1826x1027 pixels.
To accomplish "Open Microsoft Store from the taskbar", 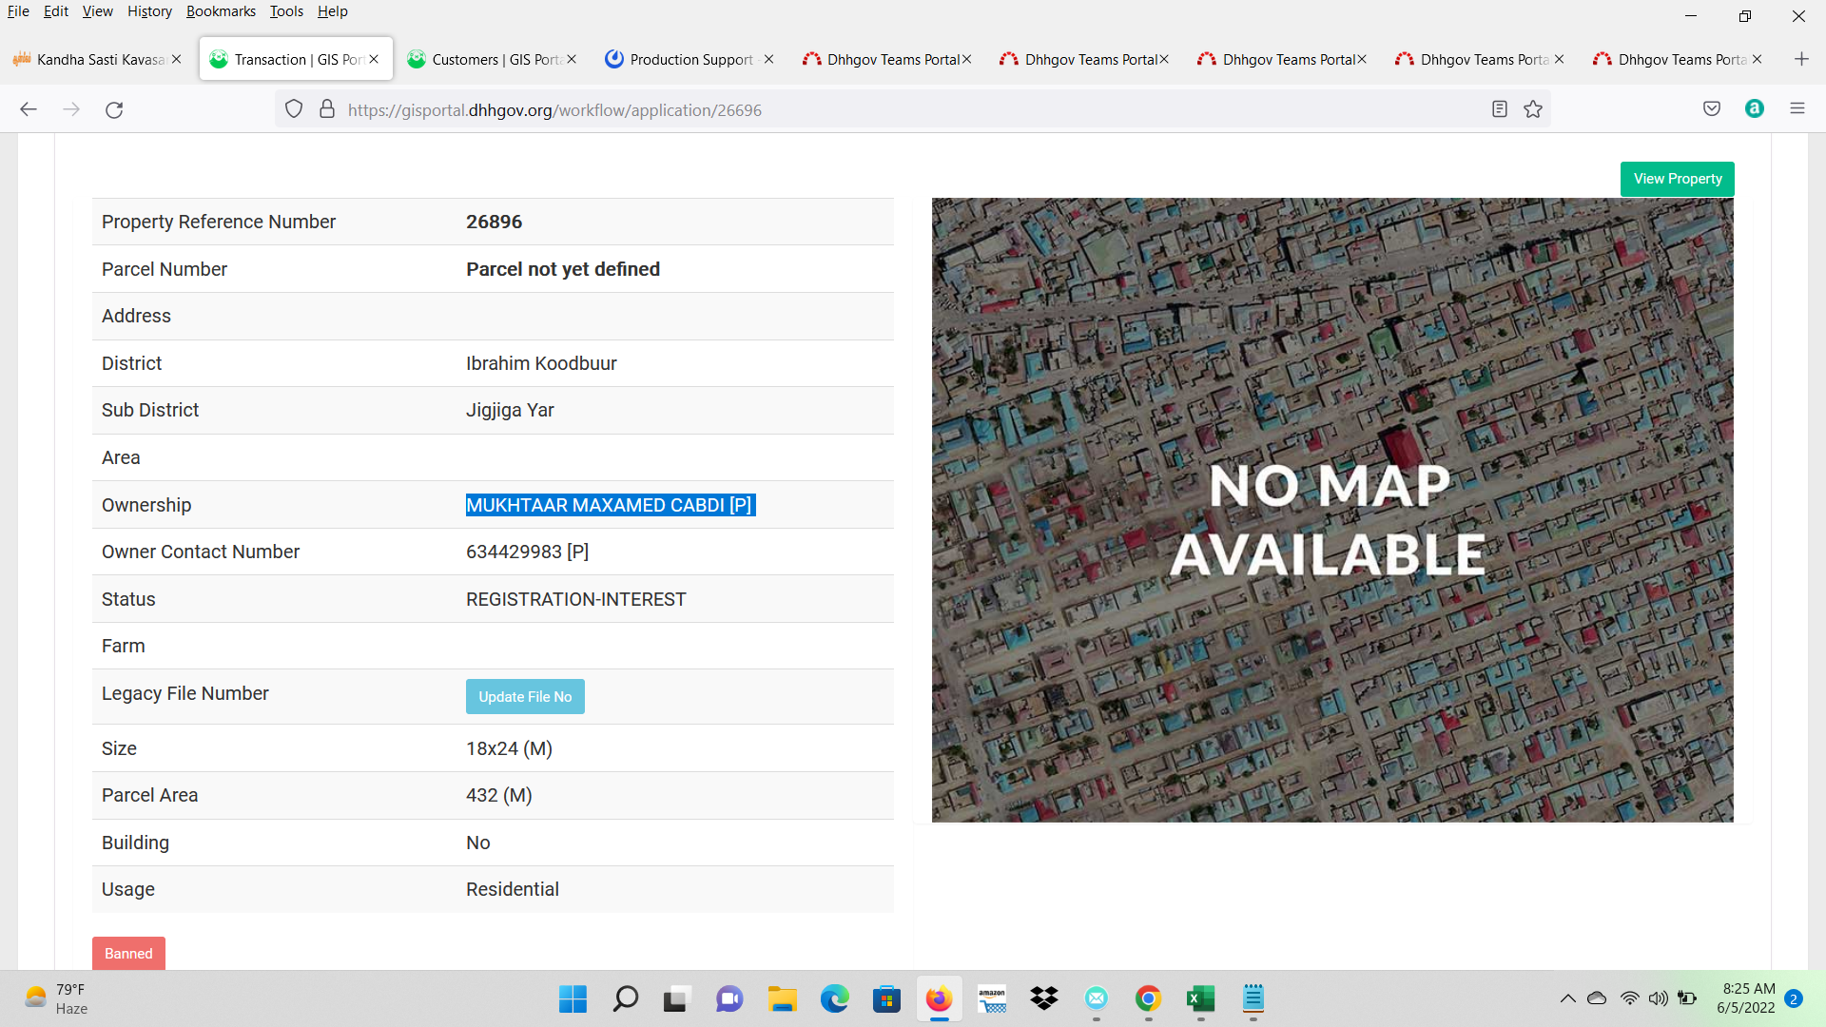I will [886, 998].
